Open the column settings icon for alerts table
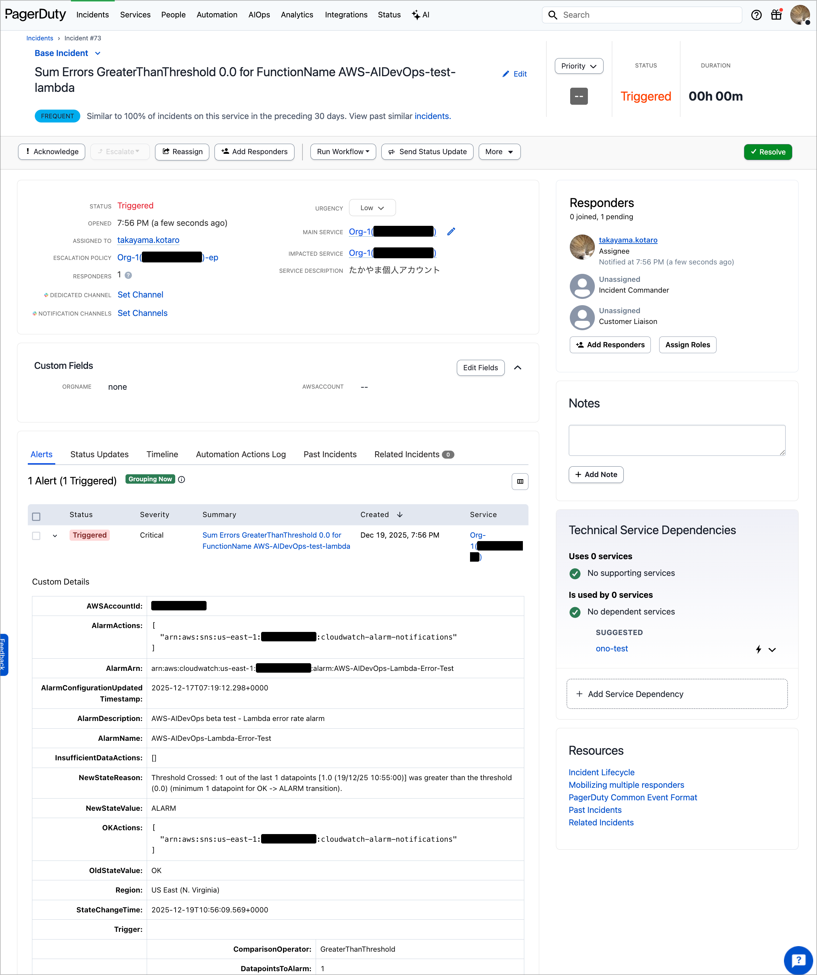 [520, 482]
